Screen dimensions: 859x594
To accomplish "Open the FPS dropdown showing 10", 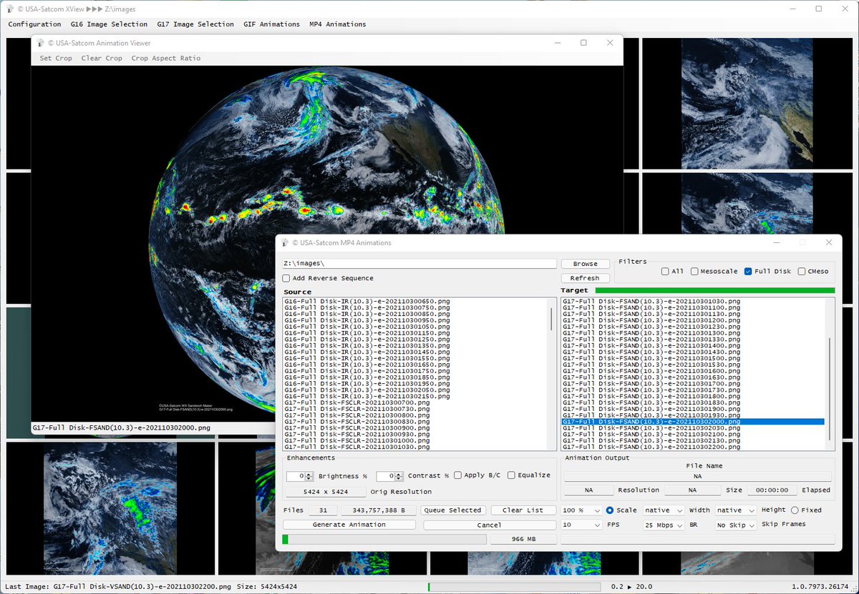I will click(x=581, y=525).
